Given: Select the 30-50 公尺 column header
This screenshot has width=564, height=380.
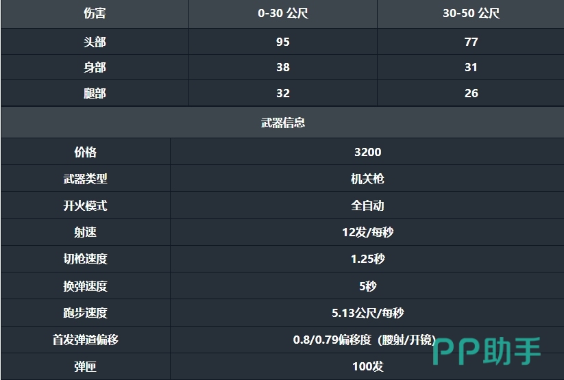Looking at the screenshot, I should point(471,14).
